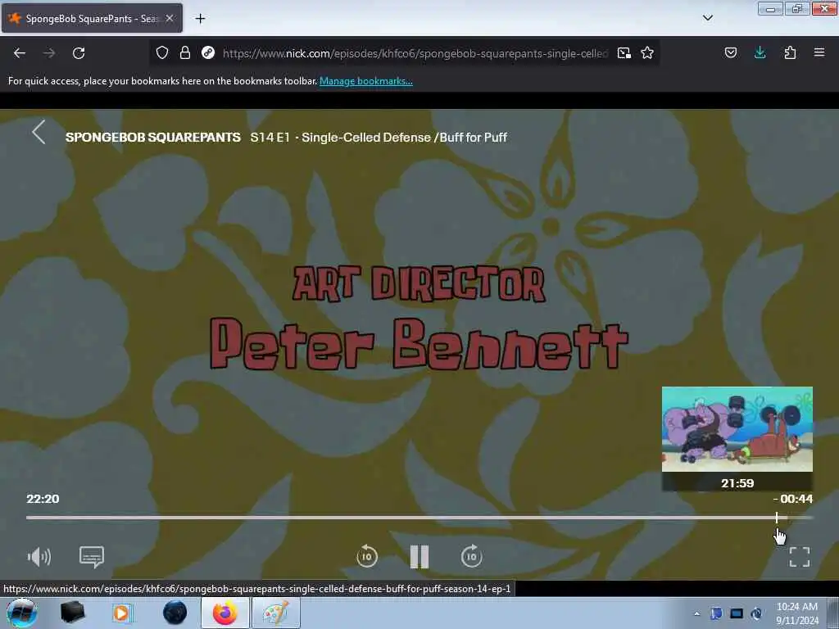
Task: Click the S14 E1 episode title text
Action: 379,138
